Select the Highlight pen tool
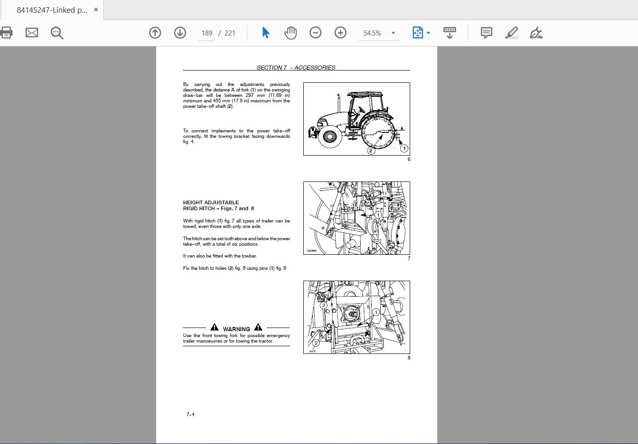This screenshot has height=444, width=638. tap(512, 33)
